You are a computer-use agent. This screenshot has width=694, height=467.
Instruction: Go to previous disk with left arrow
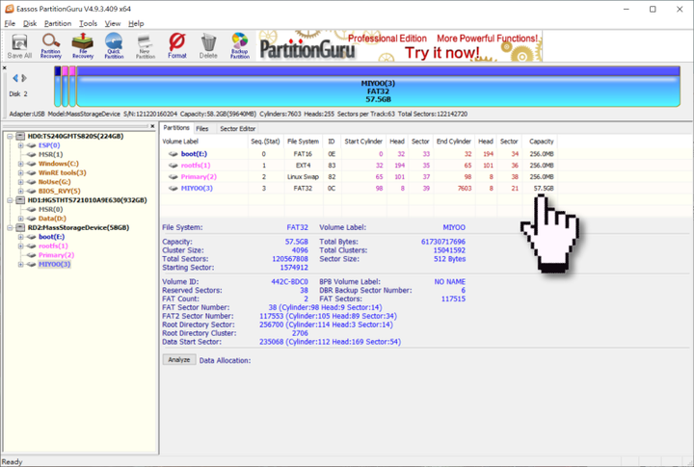pos(15,78)
